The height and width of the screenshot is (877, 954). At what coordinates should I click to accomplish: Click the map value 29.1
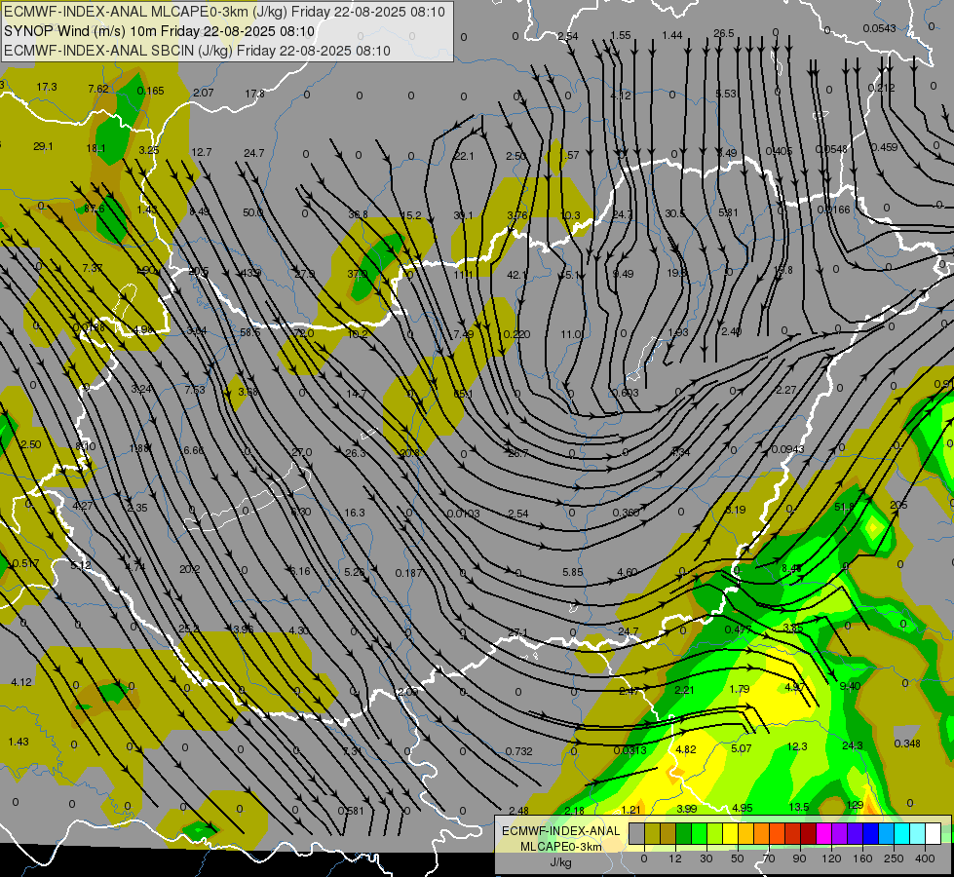tap(43, 147)
